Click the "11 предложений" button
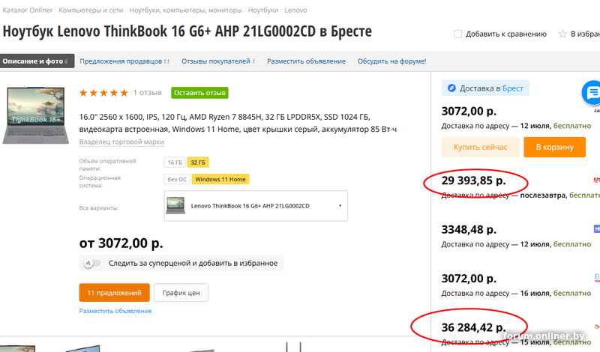The width and height of the screenshot is (600, 352). tap(114, 293)
